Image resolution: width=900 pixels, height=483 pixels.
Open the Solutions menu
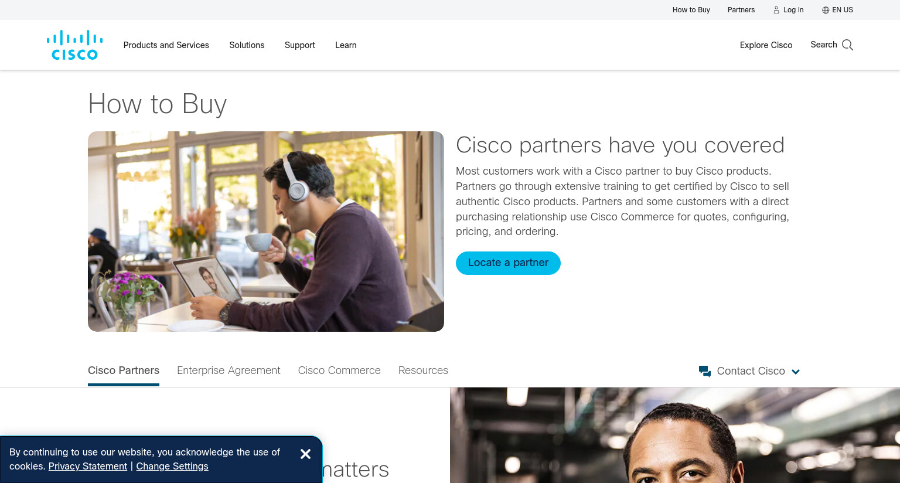click(247, 45)
